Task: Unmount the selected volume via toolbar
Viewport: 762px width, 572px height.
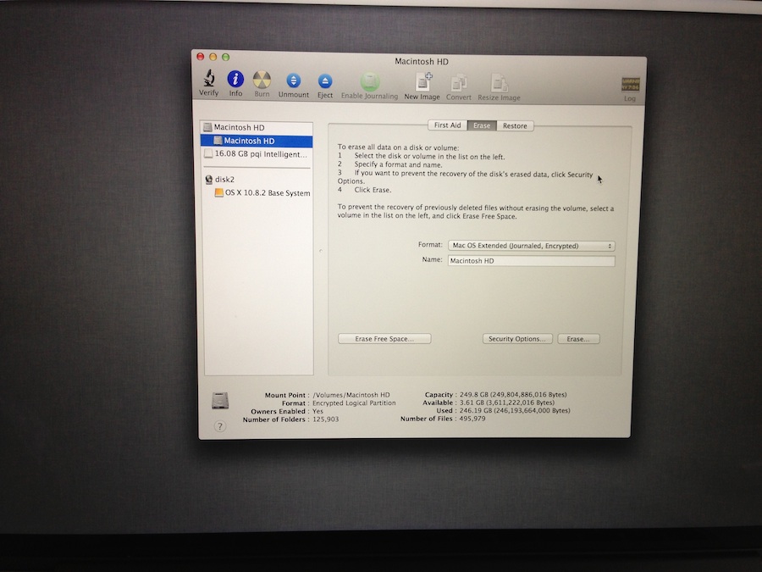Action: pyautogui.click(x=294, y=81)
